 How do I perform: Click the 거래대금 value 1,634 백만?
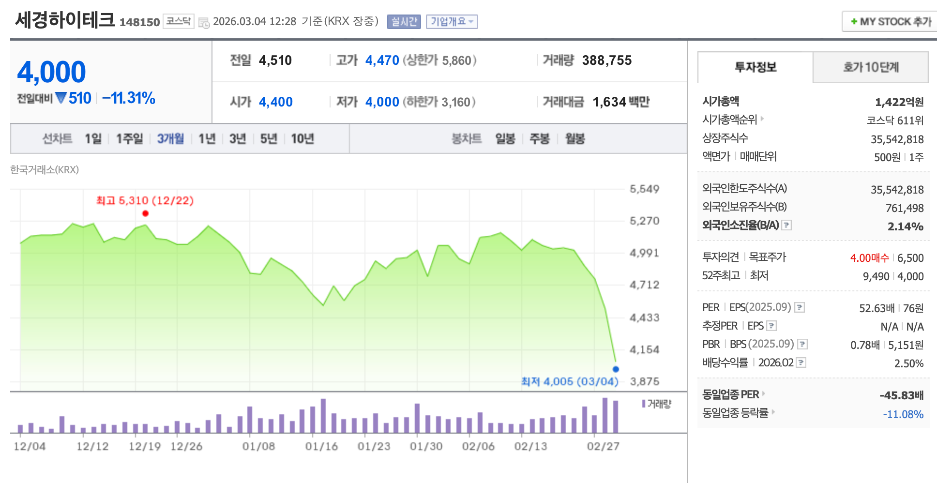pyautogui.click(x=621, y=102)
